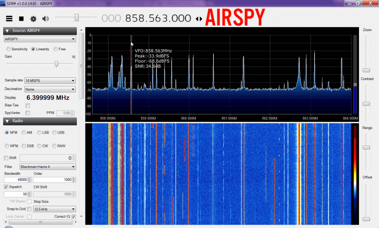Open the Sample rate dropdown

(x=50, y=80)
